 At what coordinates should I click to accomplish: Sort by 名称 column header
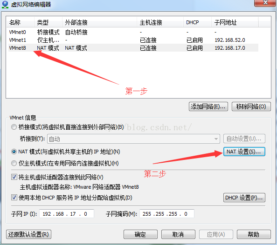pos(20,22)
